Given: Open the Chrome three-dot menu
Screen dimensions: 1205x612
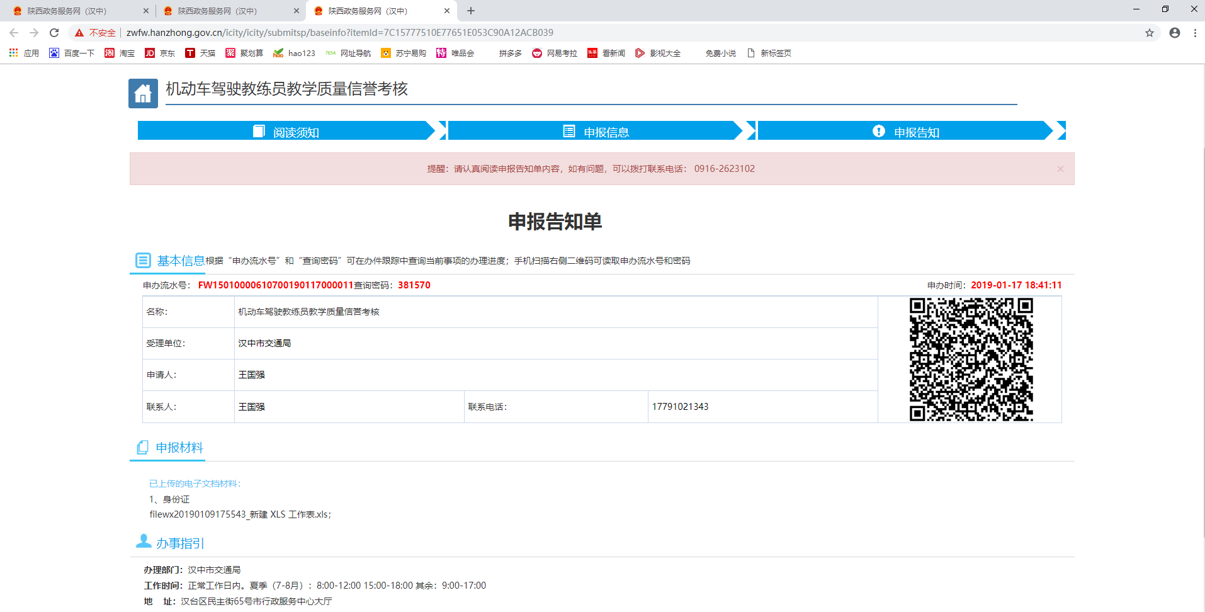Looking at the screenshot, I should [1194, 33].
